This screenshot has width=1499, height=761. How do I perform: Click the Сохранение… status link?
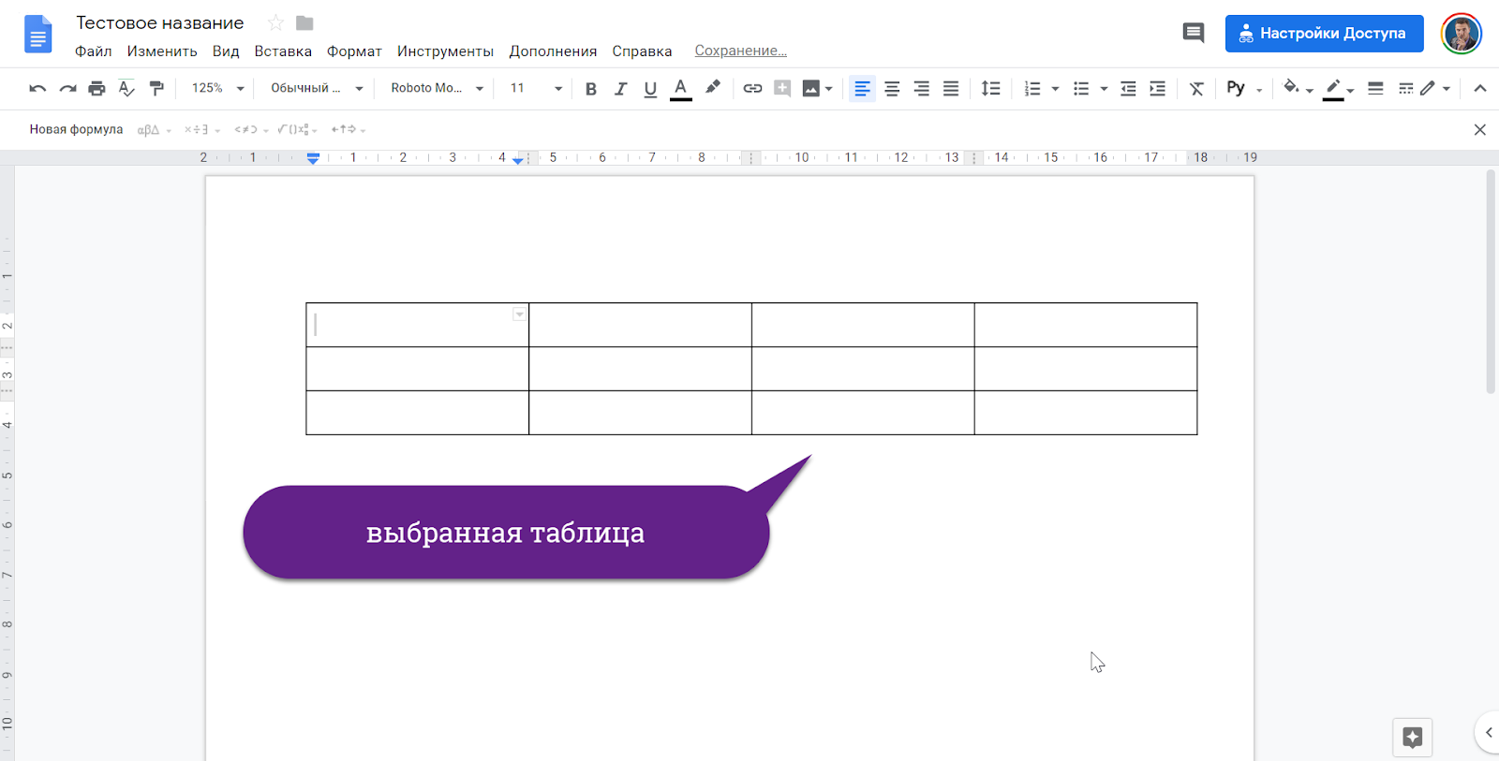[x=740, y=51]
